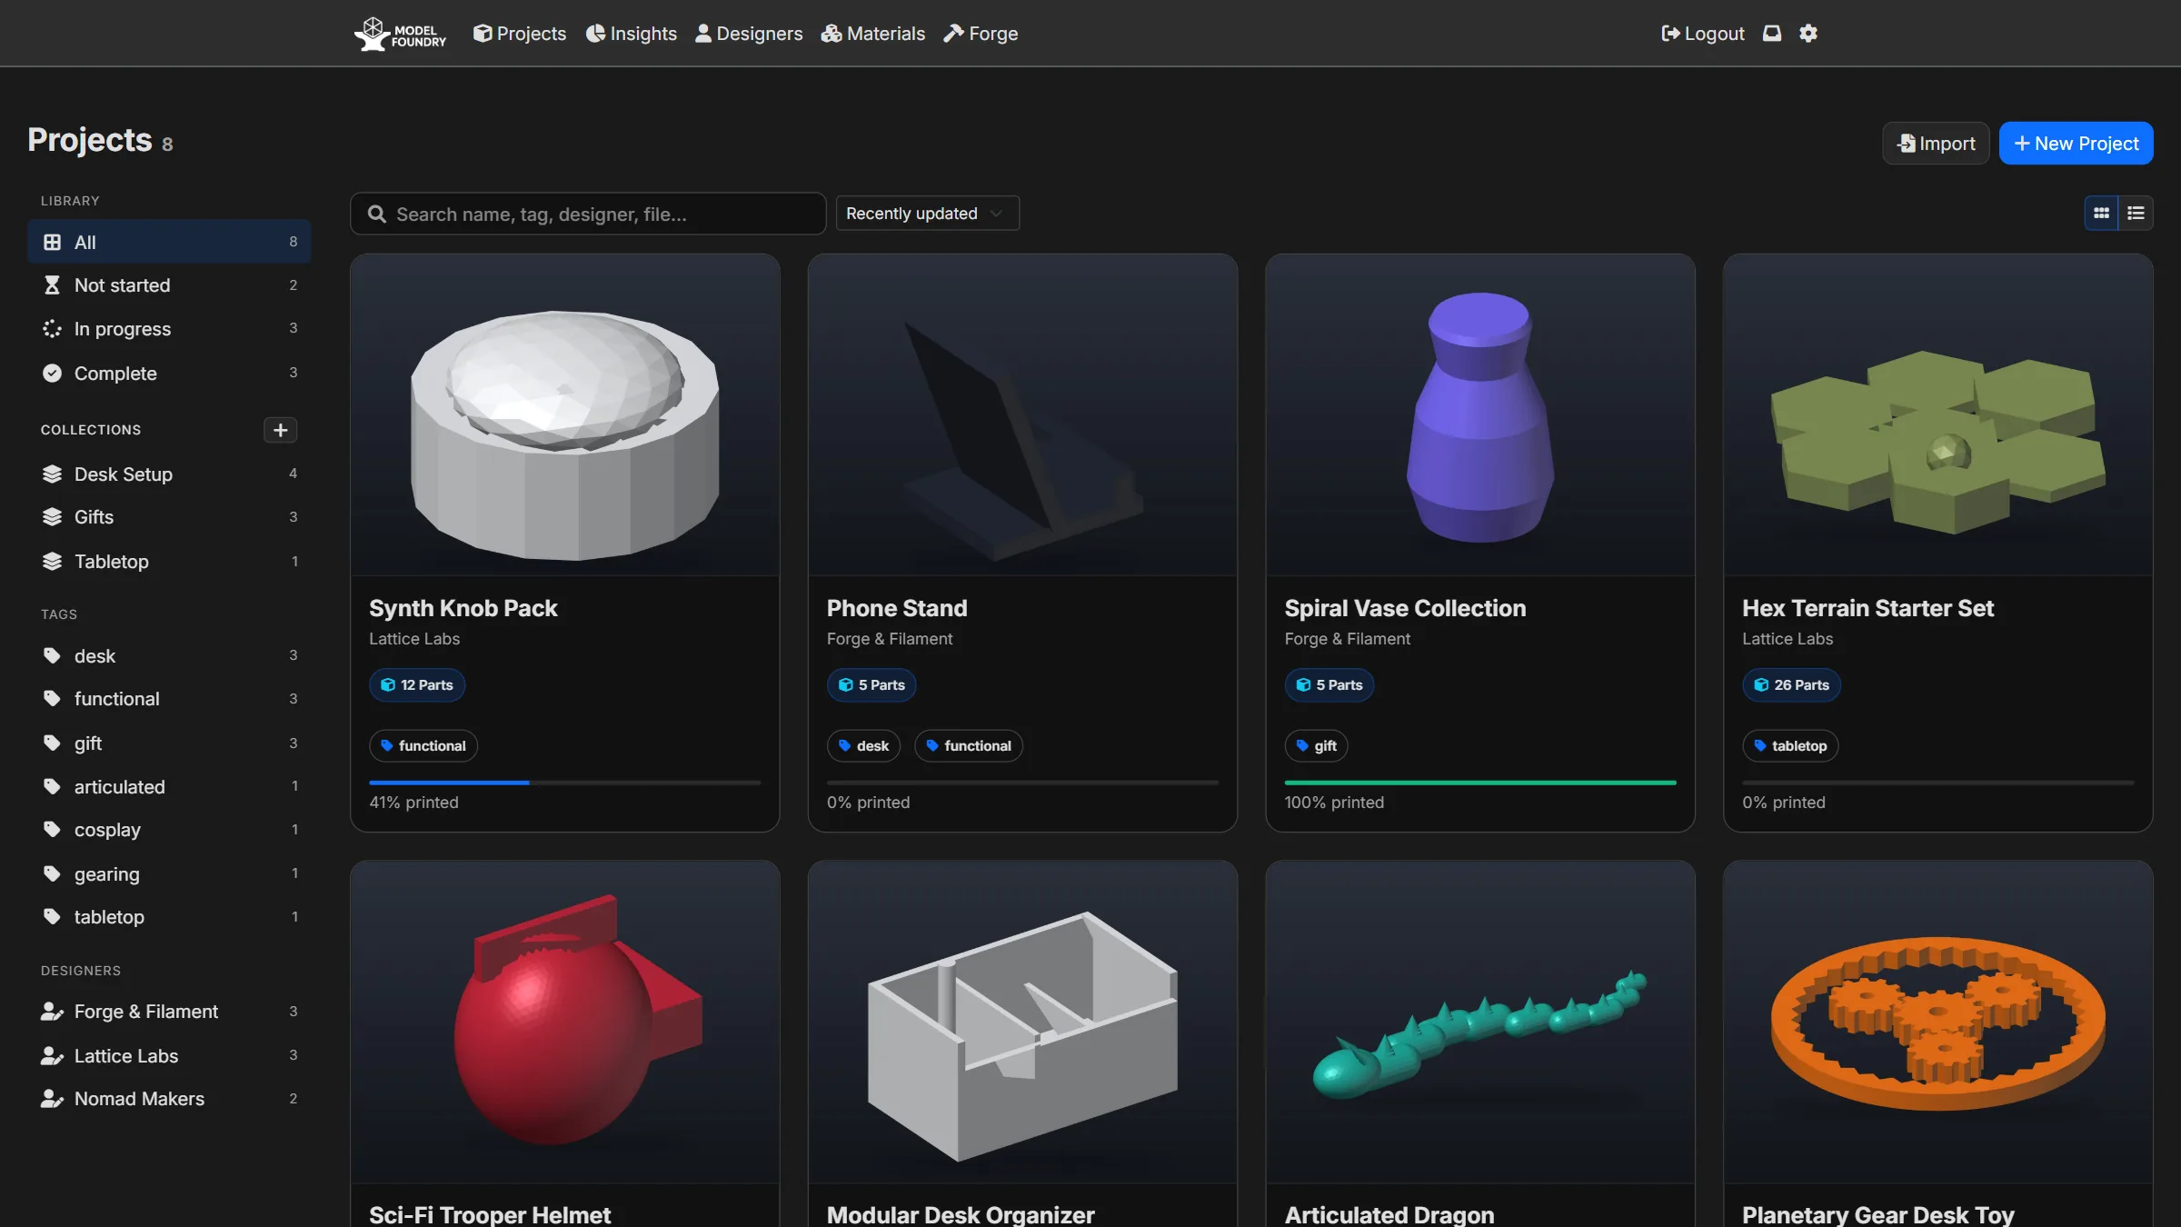
Task: Click tag icon beside cosplay
Action: click(x=52, y=830)
